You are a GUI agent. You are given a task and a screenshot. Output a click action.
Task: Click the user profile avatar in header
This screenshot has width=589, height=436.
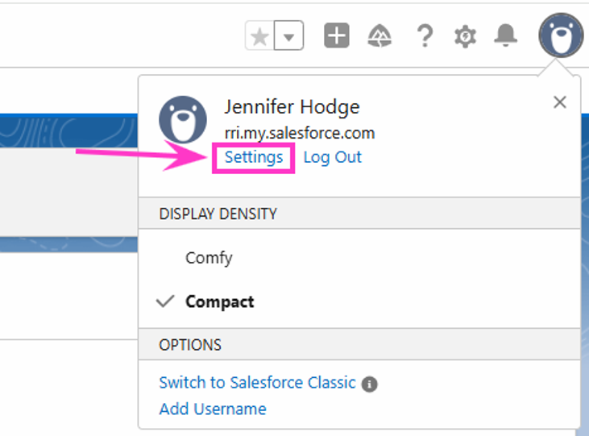(562, 35)
